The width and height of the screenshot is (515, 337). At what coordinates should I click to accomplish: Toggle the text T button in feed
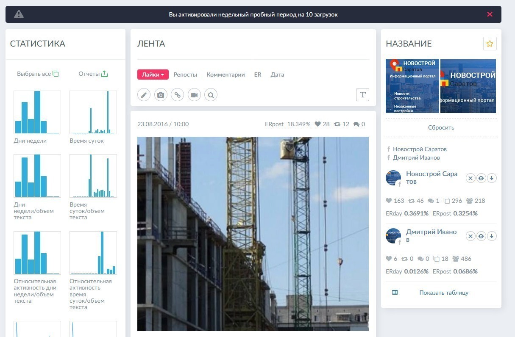(362, 95)
